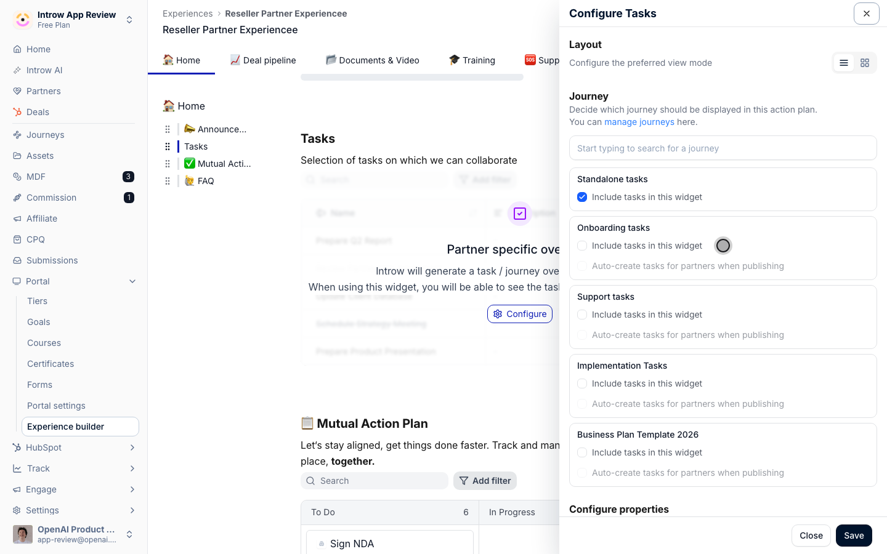This screenshot has height=554, width=887.
Task: Enable Onboarding tasks include checkbox
Action: 582,246
